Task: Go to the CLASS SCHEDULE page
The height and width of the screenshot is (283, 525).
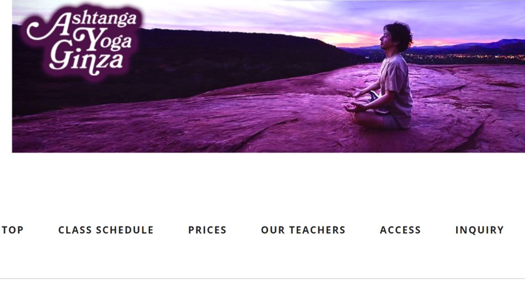Action: [106, 230]
